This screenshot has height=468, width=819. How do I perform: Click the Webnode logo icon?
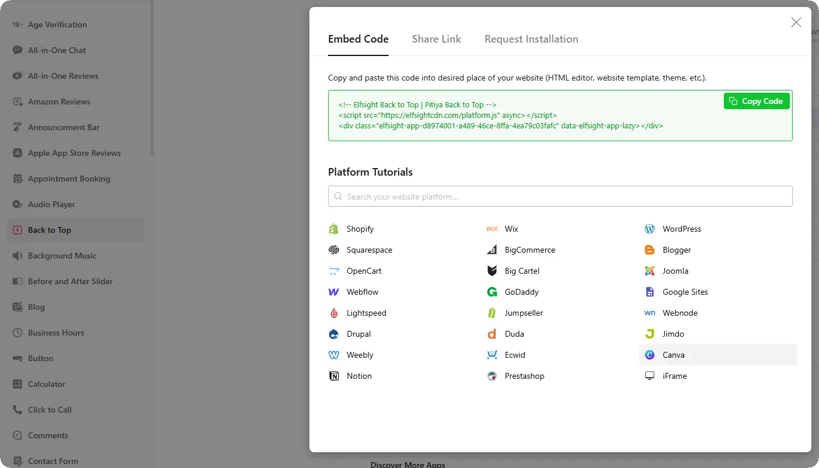click(650, 313)
